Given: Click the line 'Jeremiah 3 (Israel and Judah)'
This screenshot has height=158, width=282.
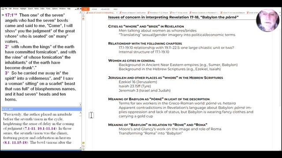Looking at the screenshot, I should 145,90.
